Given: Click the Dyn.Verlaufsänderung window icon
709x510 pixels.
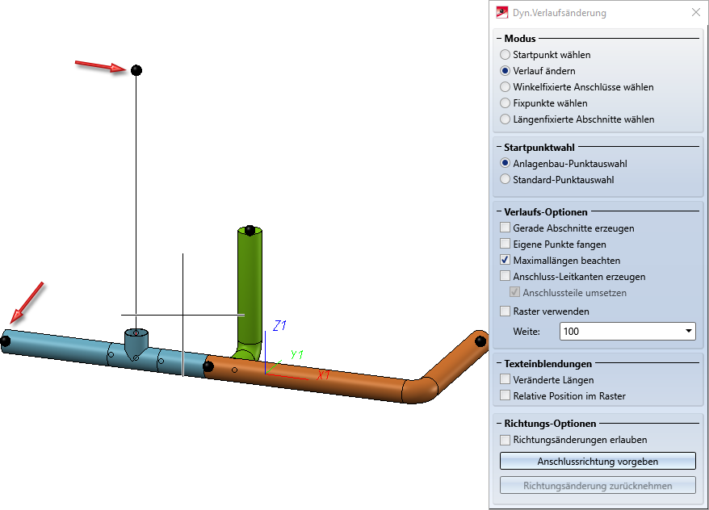Looking at the screenshot, I should click(x=502, y=13).
